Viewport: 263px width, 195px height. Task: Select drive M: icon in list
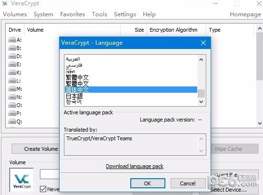coord(12,89)
